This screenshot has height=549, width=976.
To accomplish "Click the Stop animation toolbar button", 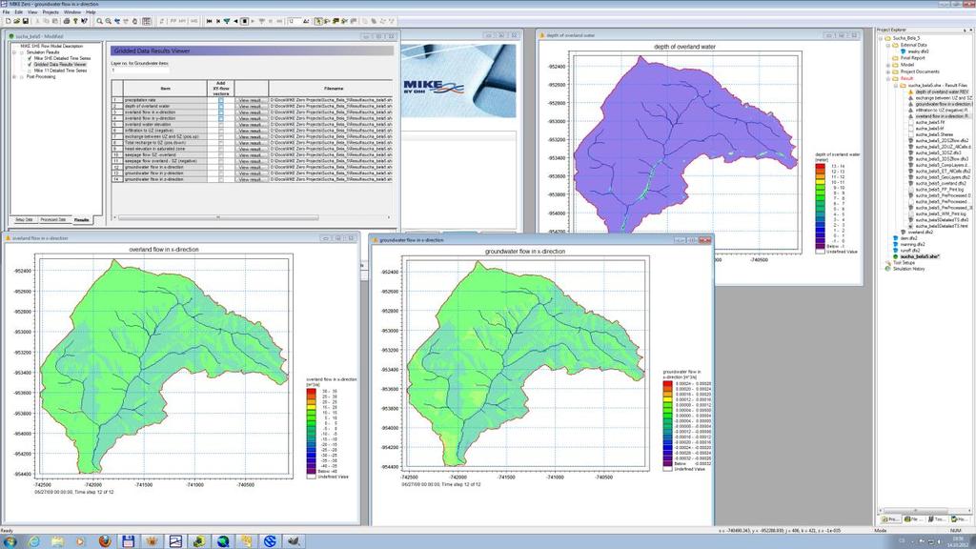I will click(x=245, y=21).
